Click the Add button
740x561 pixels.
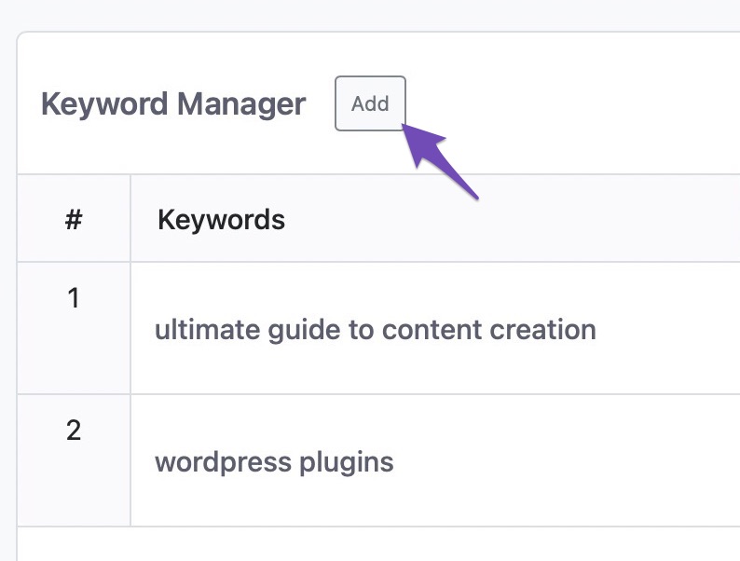370,103
